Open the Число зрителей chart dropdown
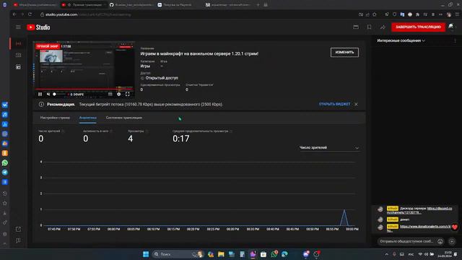Image resolution: width=462 pixels, height=260 pixels. [x=329, y=147]
